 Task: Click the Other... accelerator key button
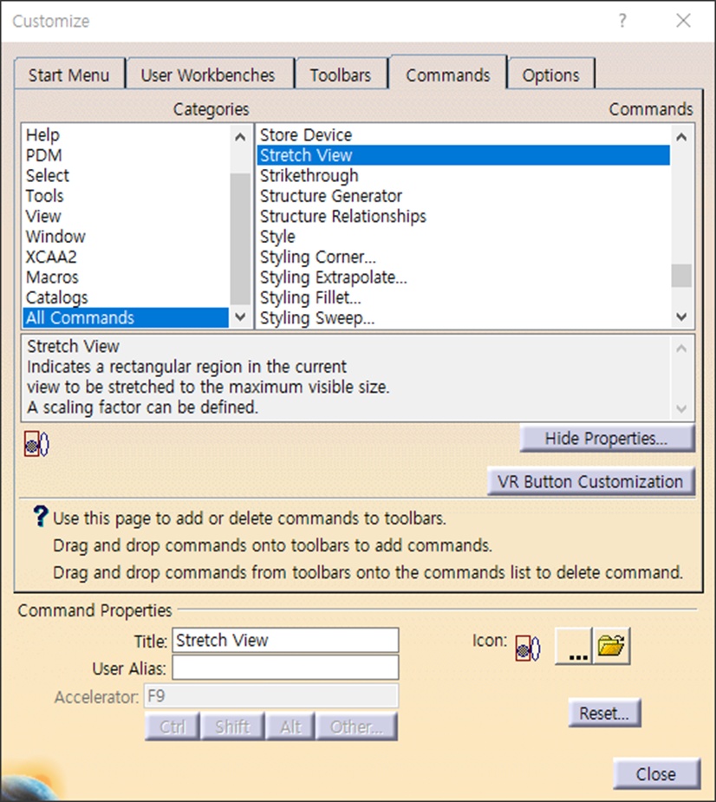(x=356, y=727)
